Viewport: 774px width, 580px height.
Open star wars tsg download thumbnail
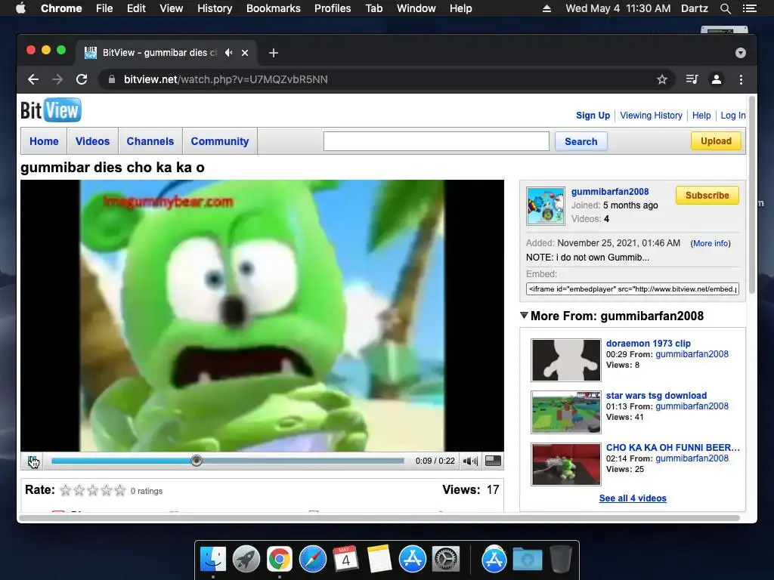pos(565,412)
